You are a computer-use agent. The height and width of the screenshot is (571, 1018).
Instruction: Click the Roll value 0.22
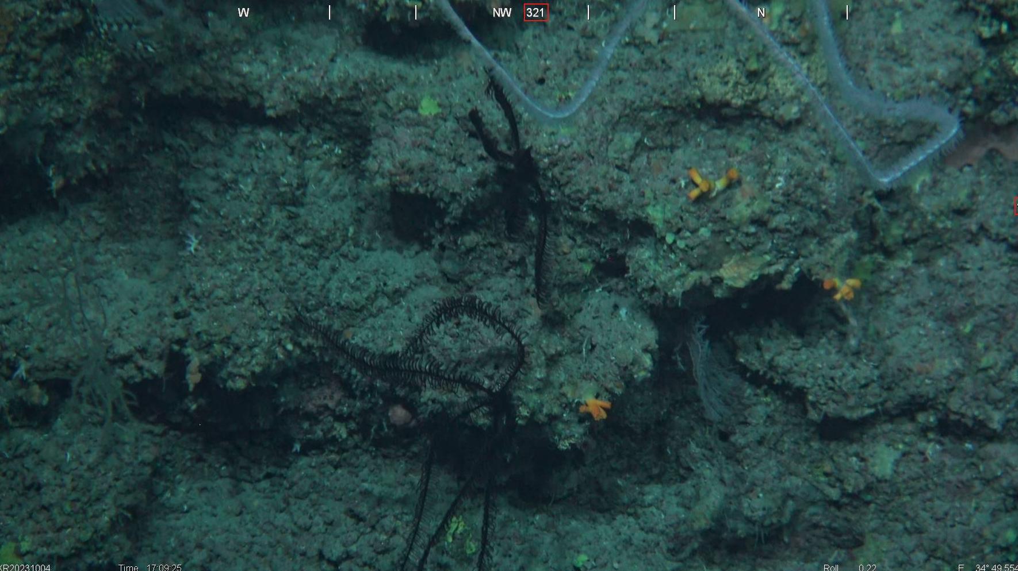(867, 567)
